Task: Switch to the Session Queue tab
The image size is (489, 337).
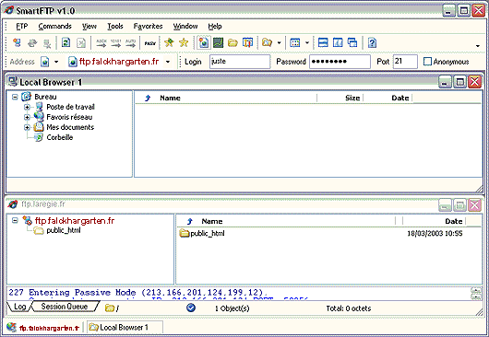Action: (65, 307)
